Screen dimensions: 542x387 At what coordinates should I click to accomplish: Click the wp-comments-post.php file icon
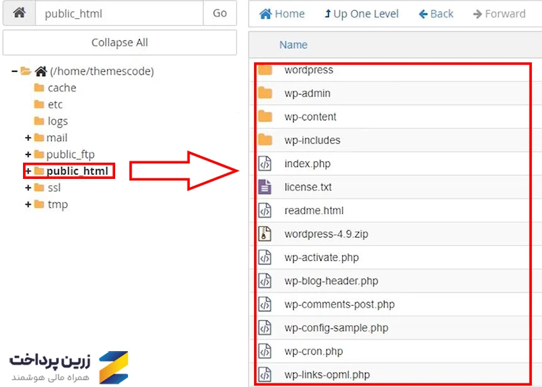click(265, 305)
